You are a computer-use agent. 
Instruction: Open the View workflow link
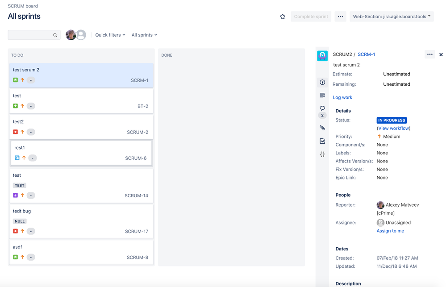394,128
